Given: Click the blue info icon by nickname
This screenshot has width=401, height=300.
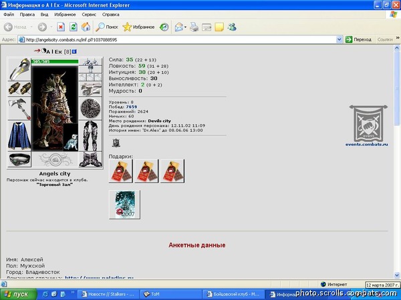Looking at the screenshot, I should [74, 51].
